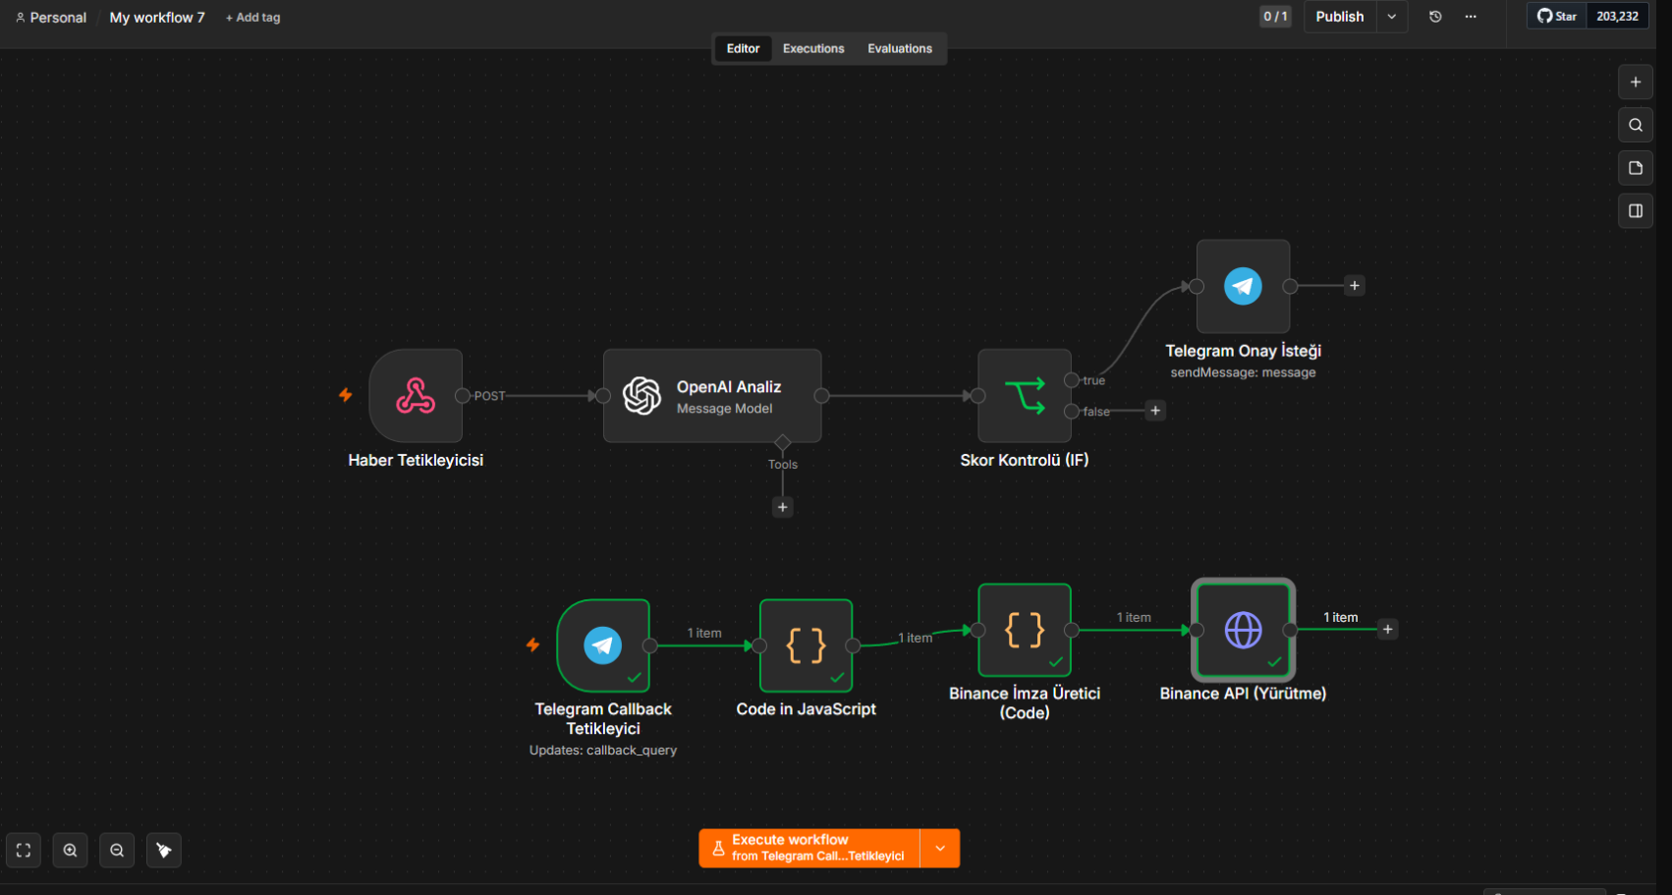Screen dimensions: 1672x895
Task: Switch to the Executions tab
Action: pyautogui.click(x=813, y=48)
